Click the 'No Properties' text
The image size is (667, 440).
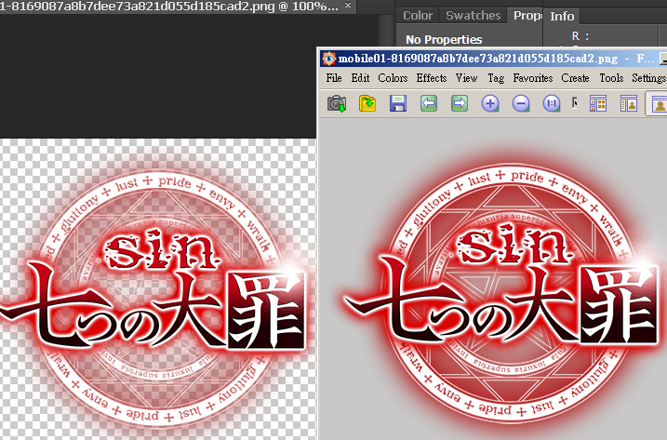(x=444, y=40)
